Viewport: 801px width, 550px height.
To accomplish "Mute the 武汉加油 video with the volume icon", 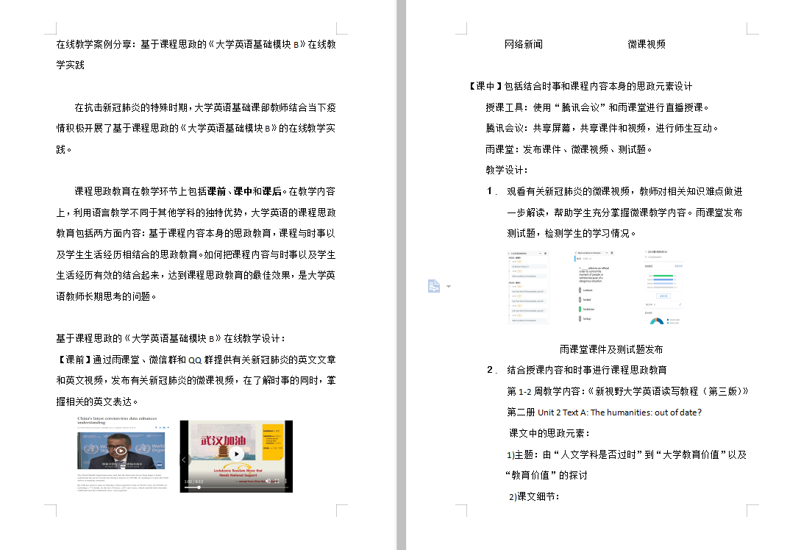I will coord(268,481).
